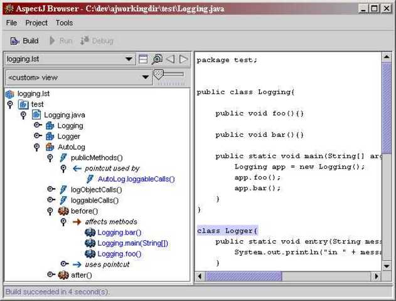Expand the Logging class node
396x301 pixels.
coord(38,125)
